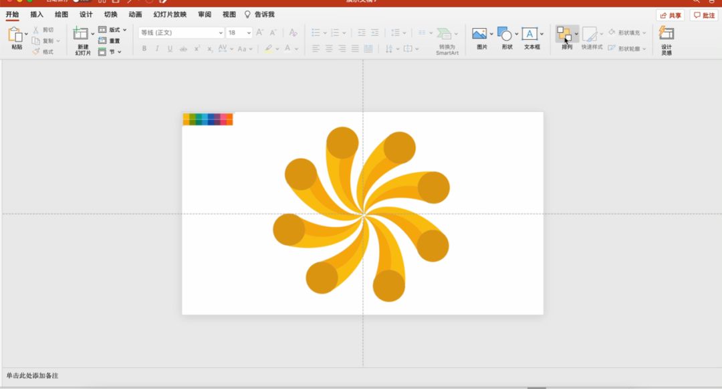Screen dimensions: 722x389
Task: Toggle Underline formatting
Action: click(170, 48)
